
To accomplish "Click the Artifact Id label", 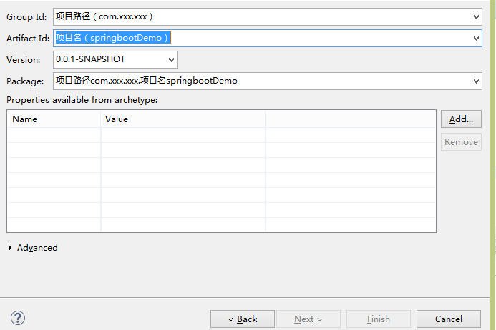I will (28, 39).
